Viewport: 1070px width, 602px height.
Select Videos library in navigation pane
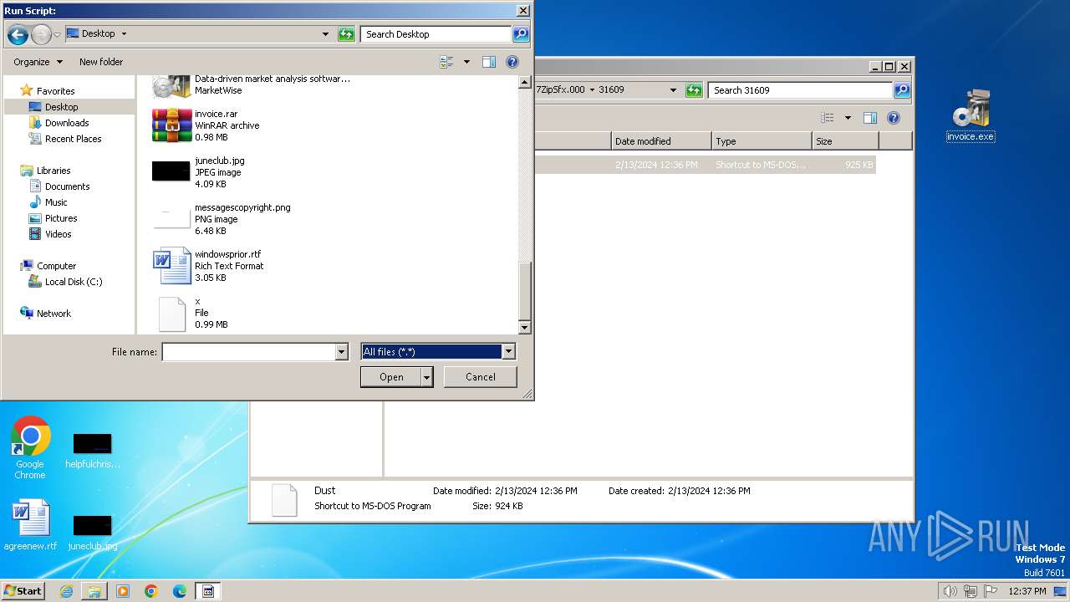point(59,234)
